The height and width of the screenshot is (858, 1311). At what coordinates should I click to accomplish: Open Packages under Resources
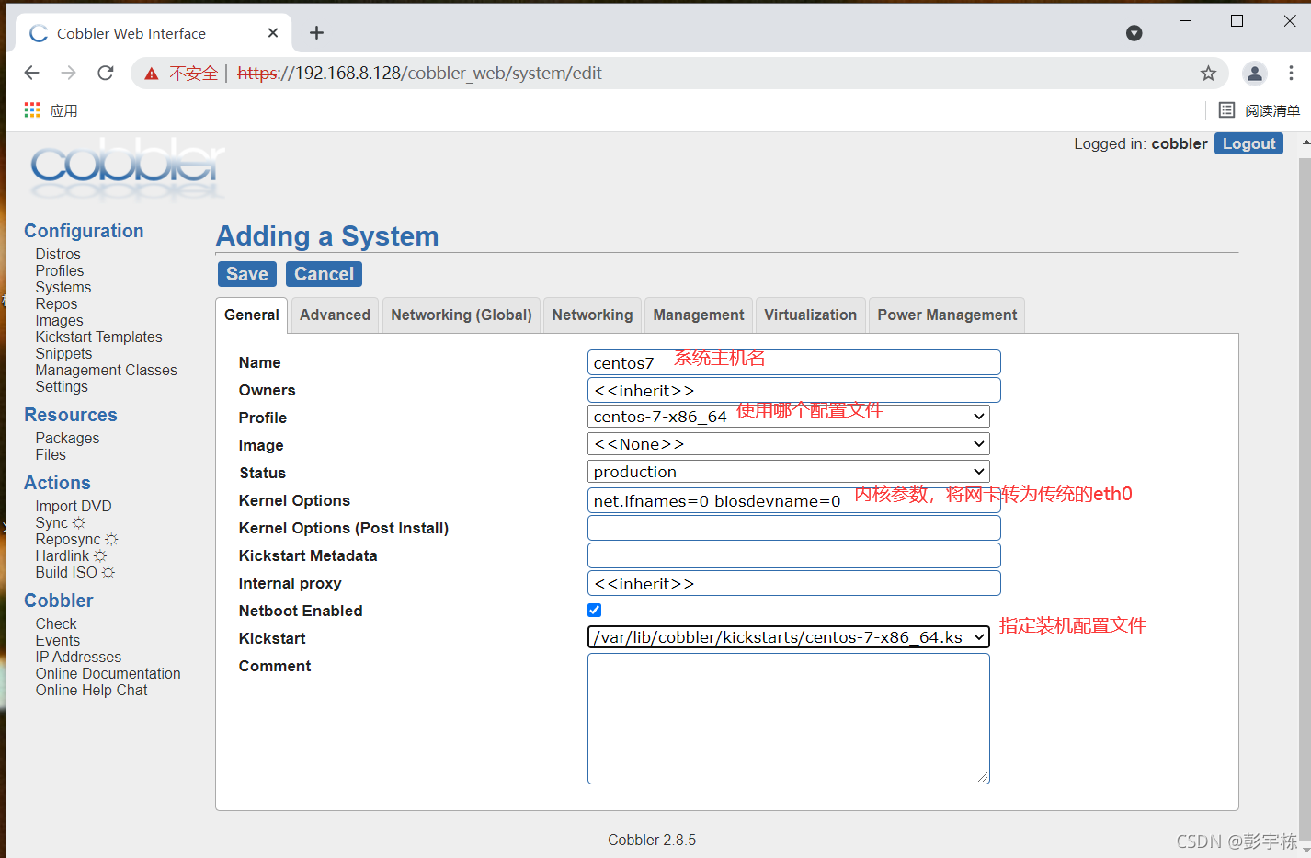tap(67, 438)
